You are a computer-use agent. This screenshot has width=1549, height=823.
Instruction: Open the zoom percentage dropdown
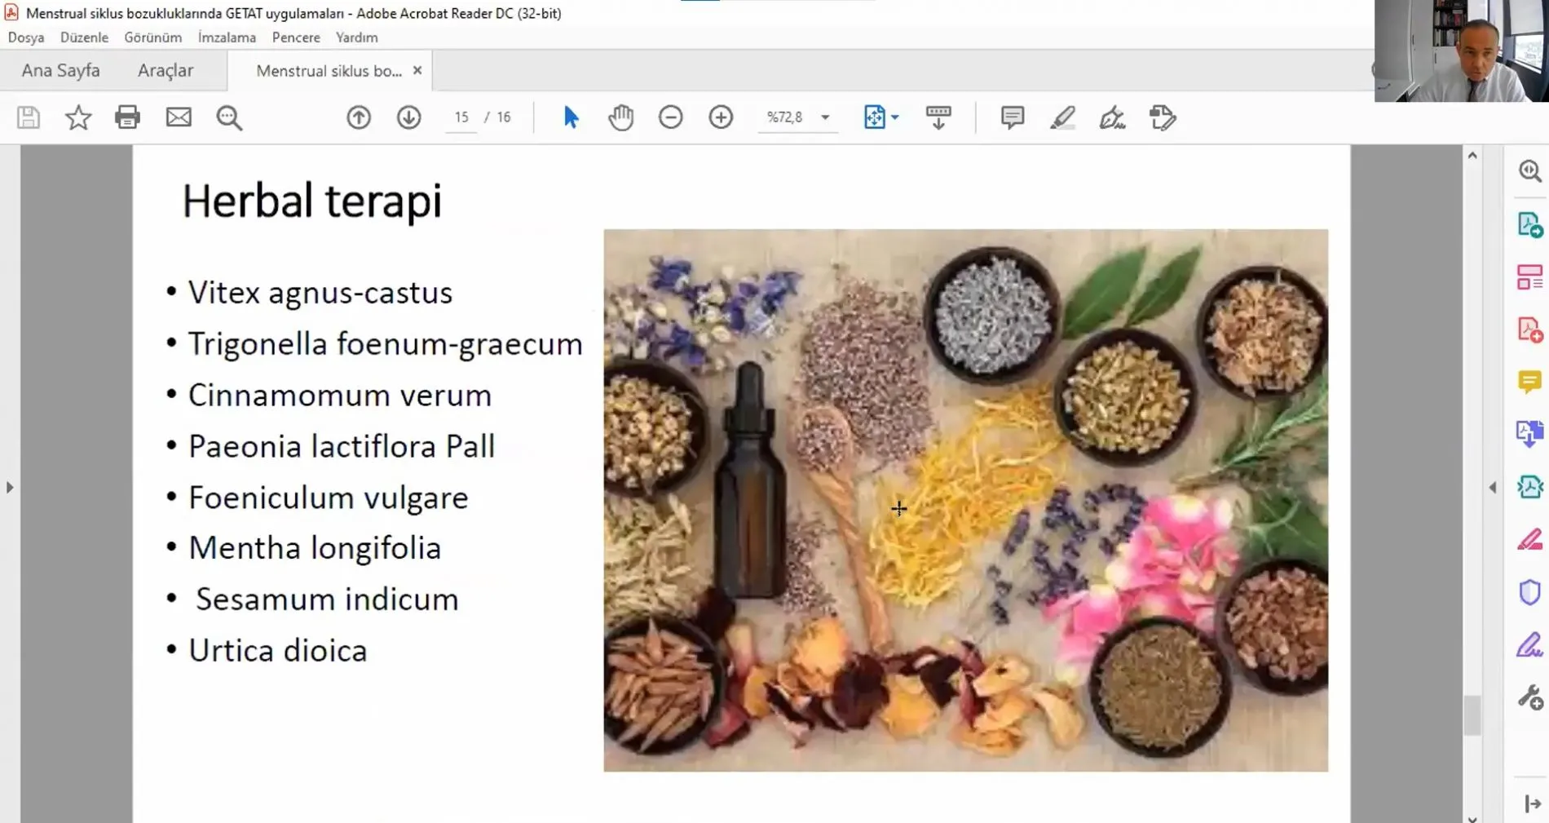[x=825, y=117]
